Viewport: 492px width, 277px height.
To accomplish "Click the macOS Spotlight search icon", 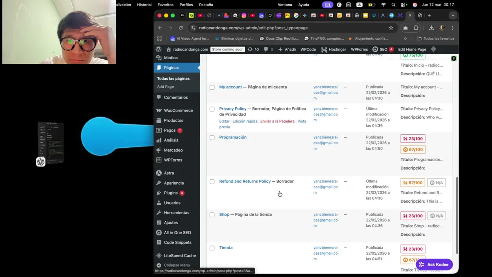I will (x=393, y=5).
